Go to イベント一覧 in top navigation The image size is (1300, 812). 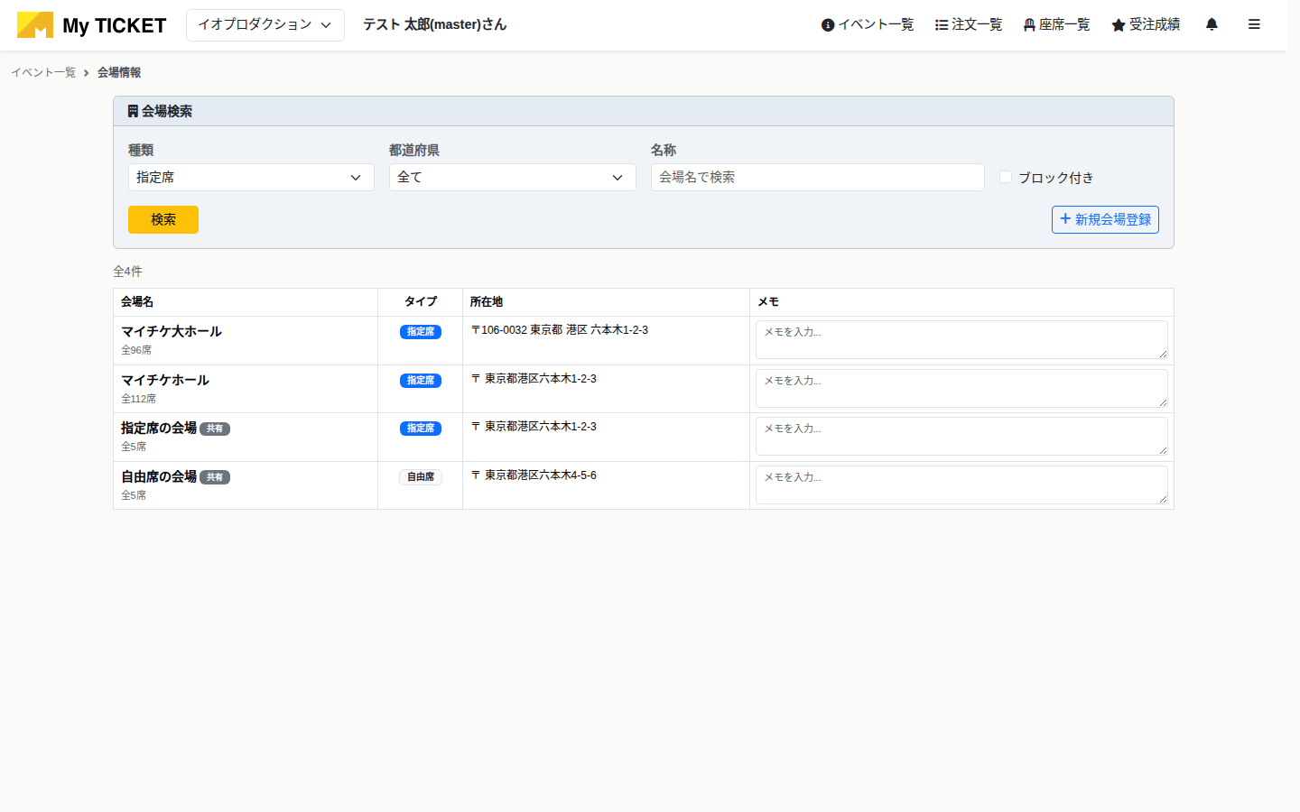point(868,24)
